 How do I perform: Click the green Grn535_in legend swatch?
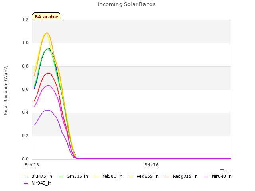[61, 177]
